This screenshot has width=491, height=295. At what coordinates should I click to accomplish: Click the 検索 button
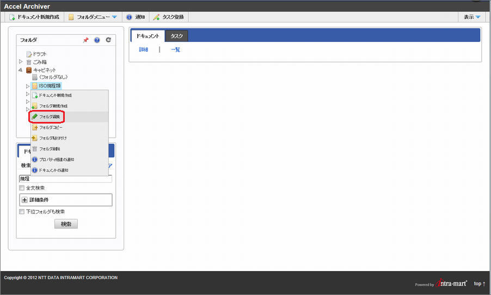66,224
